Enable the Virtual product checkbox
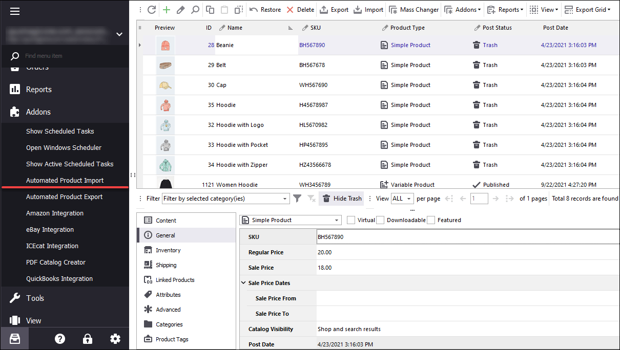The image size is (620, 350). tap(351, 220)
